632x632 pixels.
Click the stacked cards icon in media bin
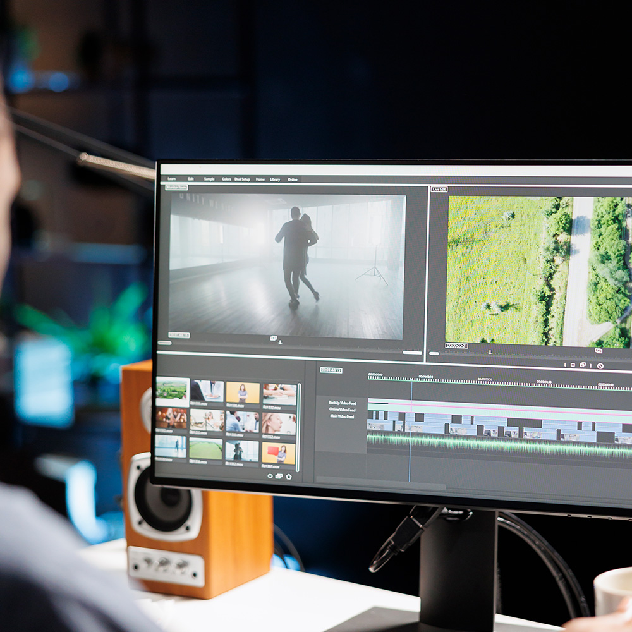pos(279,476)
